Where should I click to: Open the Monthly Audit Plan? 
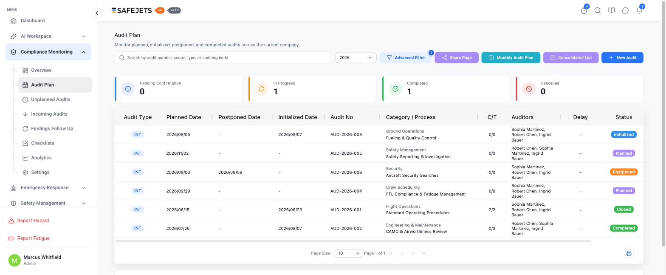[511, 58]
